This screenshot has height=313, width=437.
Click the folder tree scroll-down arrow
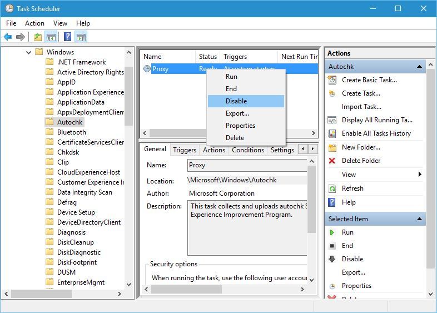(x=128, y=285)
